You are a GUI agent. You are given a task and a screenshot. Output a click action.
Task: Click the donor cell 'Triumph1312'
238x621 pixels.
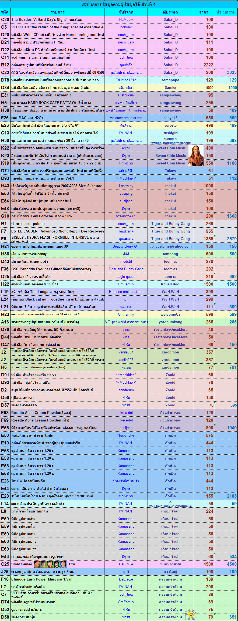(126, 80)
